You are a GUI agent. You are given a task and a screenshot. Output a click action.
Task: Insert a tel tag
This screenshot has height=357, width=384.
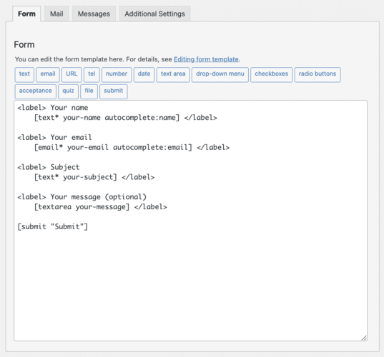point(92,74)
